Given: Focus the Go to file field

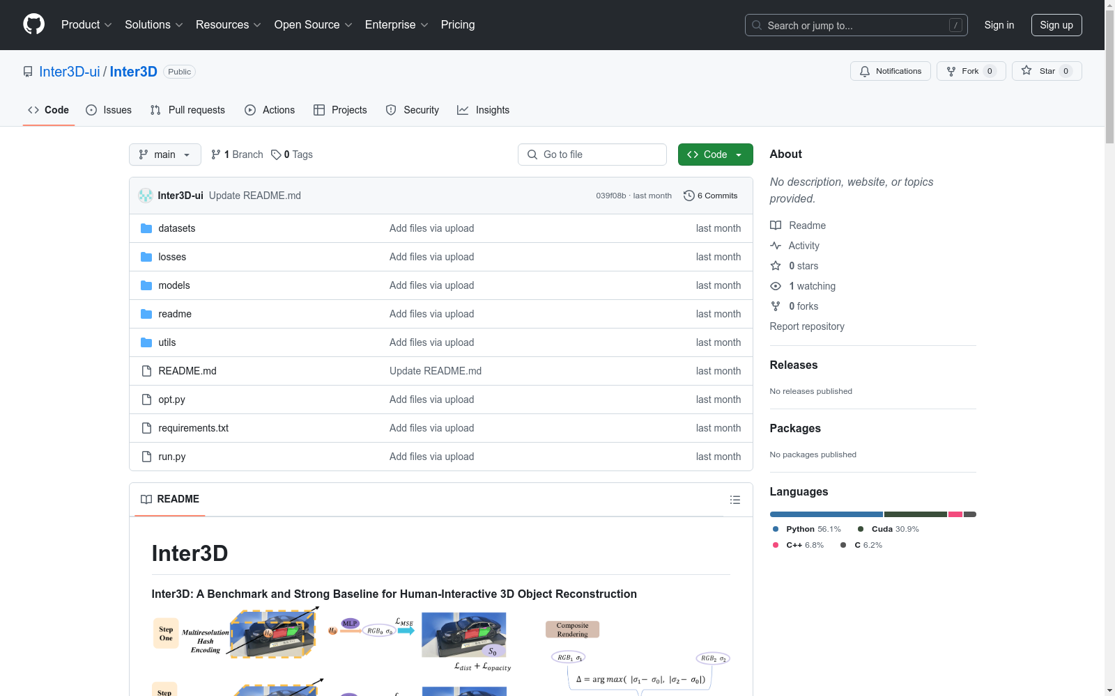Looking at the screenshot, I should (x=592, y=155).
